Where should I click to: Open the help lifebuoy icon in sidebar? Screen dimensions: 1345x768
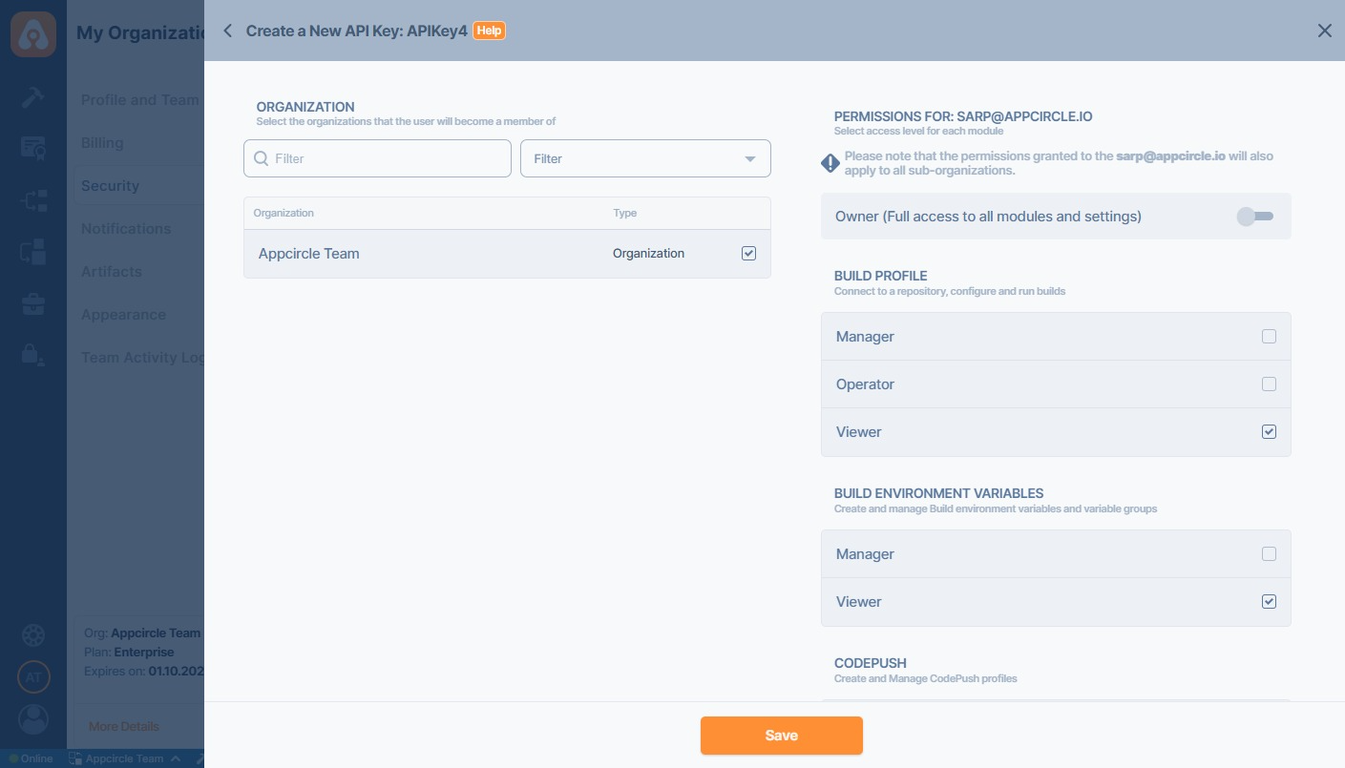tap(33, 635)
